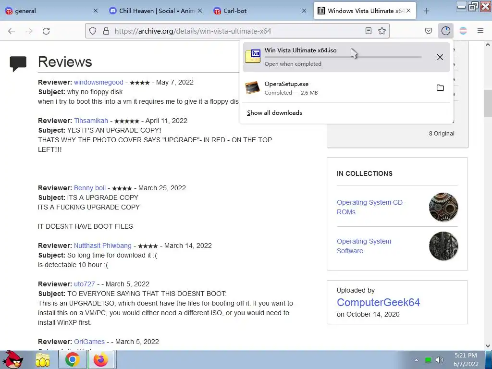The width and height of the screenshot is (492, 369).
Task: Click the forward navigation arrow
Action: 29,31
